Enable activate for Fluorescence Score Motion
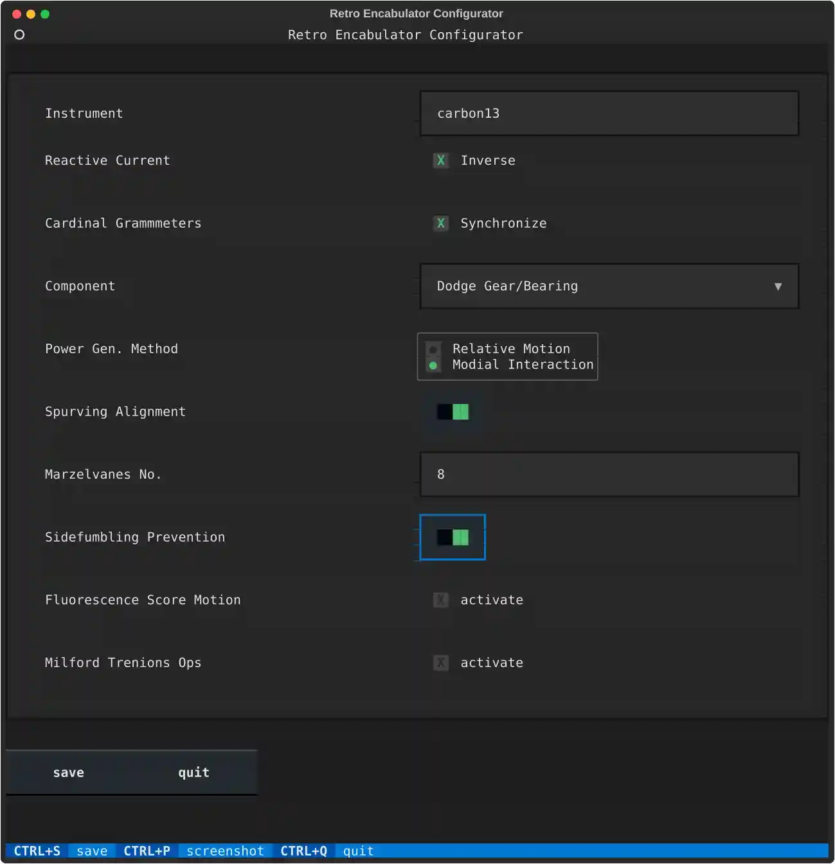Viewport: 835px width, 864px height. point(441,600)
